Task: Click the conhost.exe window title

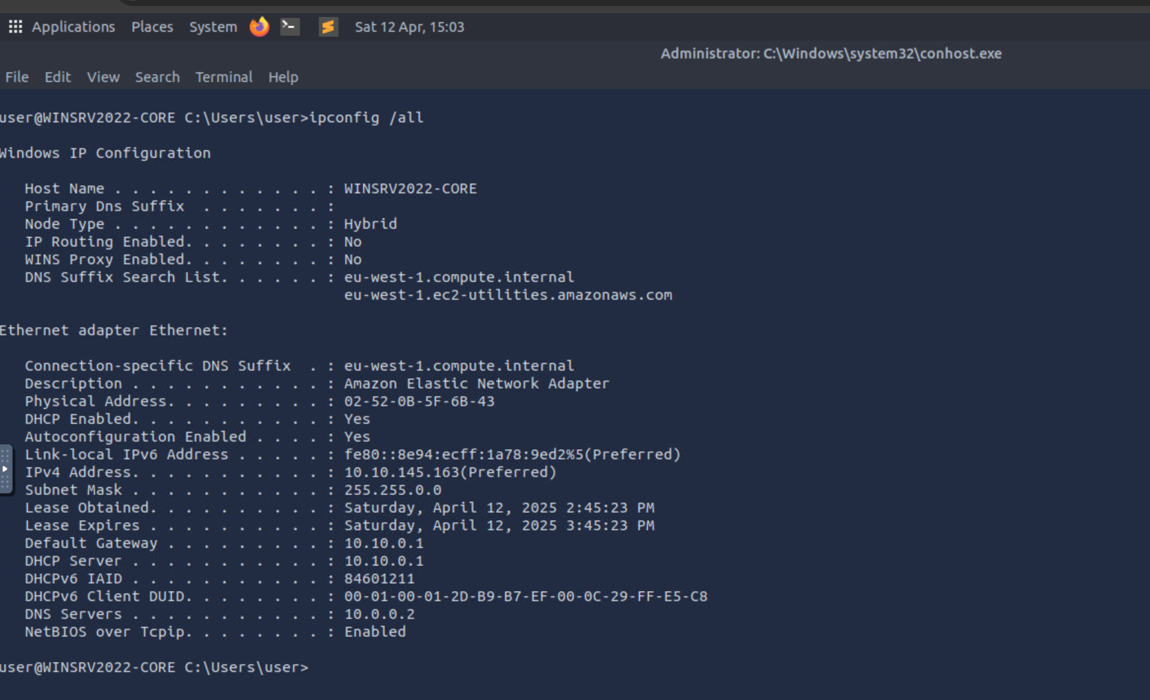Action: click(831, 54)
